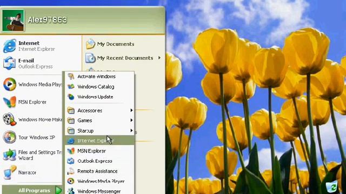Click the Narrator label in left column

pos(28,172)
